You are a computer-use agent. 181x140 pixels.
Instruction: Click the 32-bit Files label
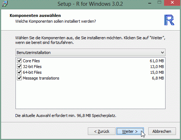click(32, 67)
